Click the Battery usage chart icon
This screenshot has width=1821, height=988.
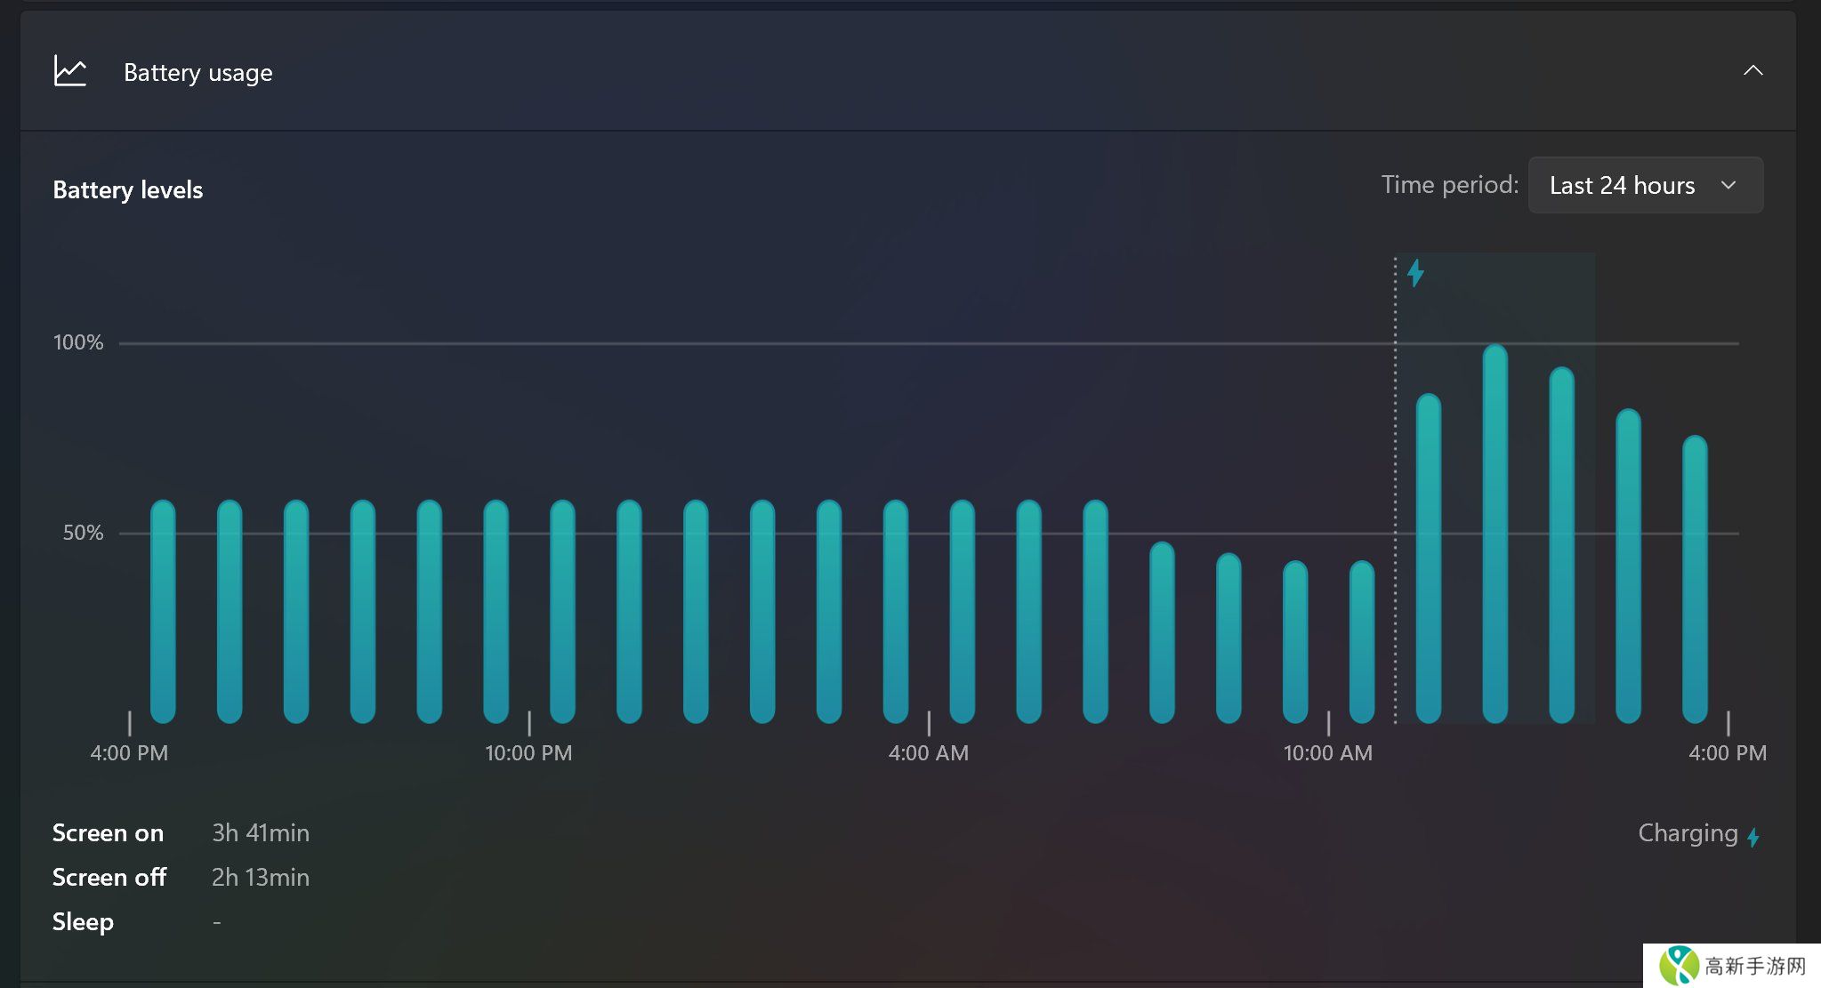pyautogui.click(x=69, y=71)
